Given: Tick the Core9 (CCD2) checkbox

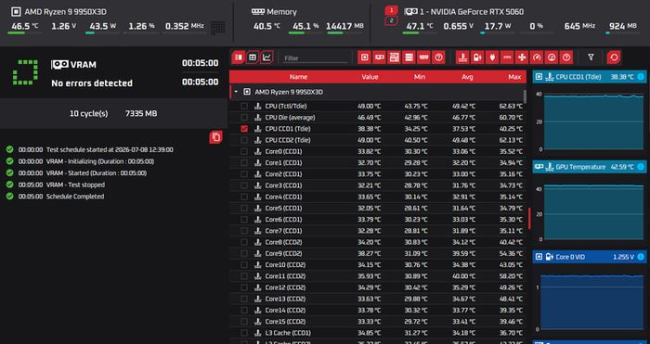Looking at the screenshot, I should (x=244, y=253).
